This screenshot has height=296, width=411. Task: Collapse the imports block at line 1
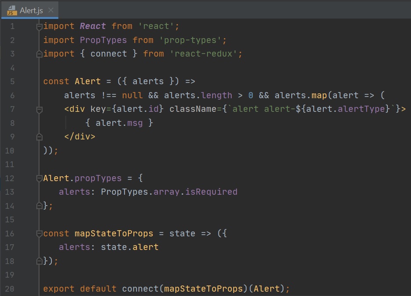coord(39,26)
